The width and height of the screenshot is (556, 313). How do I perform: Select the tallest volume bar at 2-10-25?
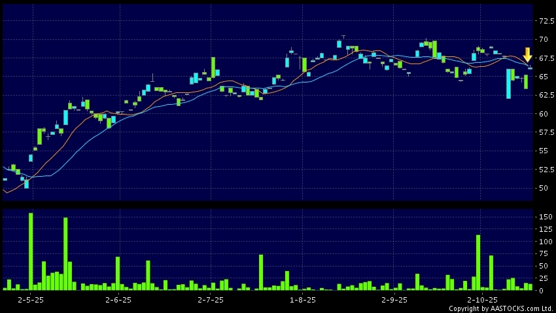[x=478, y=262]
